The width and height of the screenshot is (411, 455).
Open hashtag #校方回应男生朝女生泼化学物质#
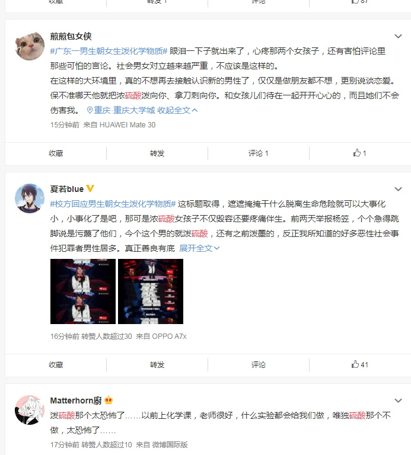pos(113,204)
